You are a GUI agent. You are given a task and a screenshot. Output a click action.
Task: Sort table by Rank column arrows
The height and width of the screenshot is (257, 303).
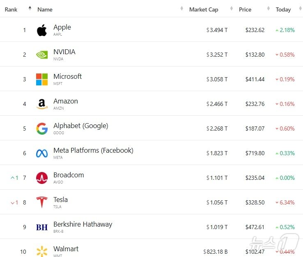tap(30, 9)
